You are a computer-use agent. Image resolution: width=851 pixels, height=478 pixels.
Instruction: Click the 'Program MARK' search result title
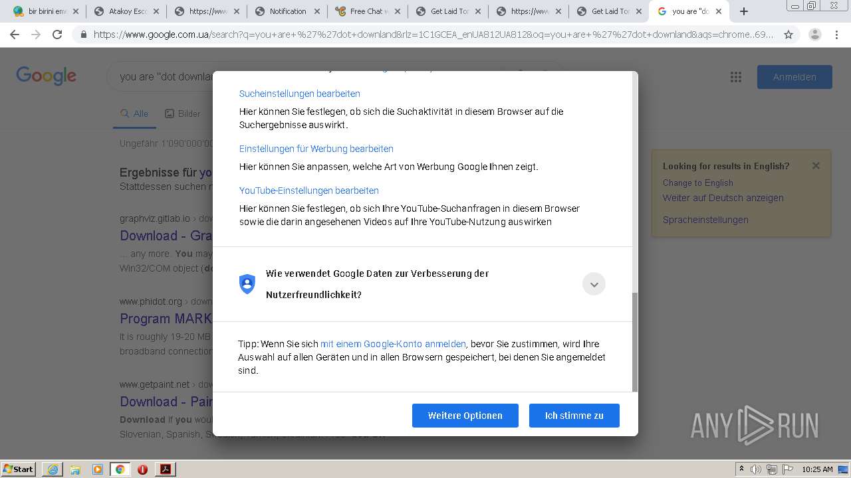166,319
